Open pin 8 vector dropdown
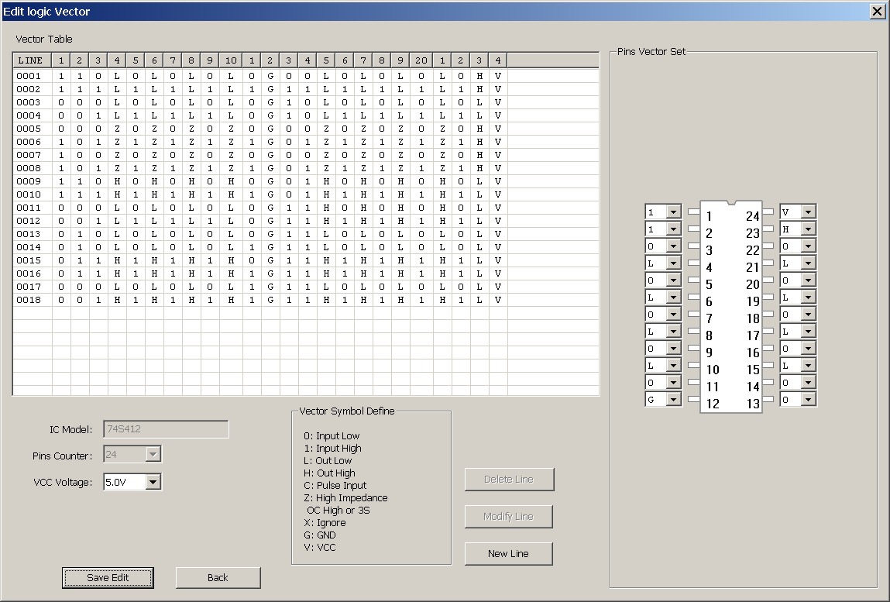Screen dimensions: 890x602 click(673, 332)
